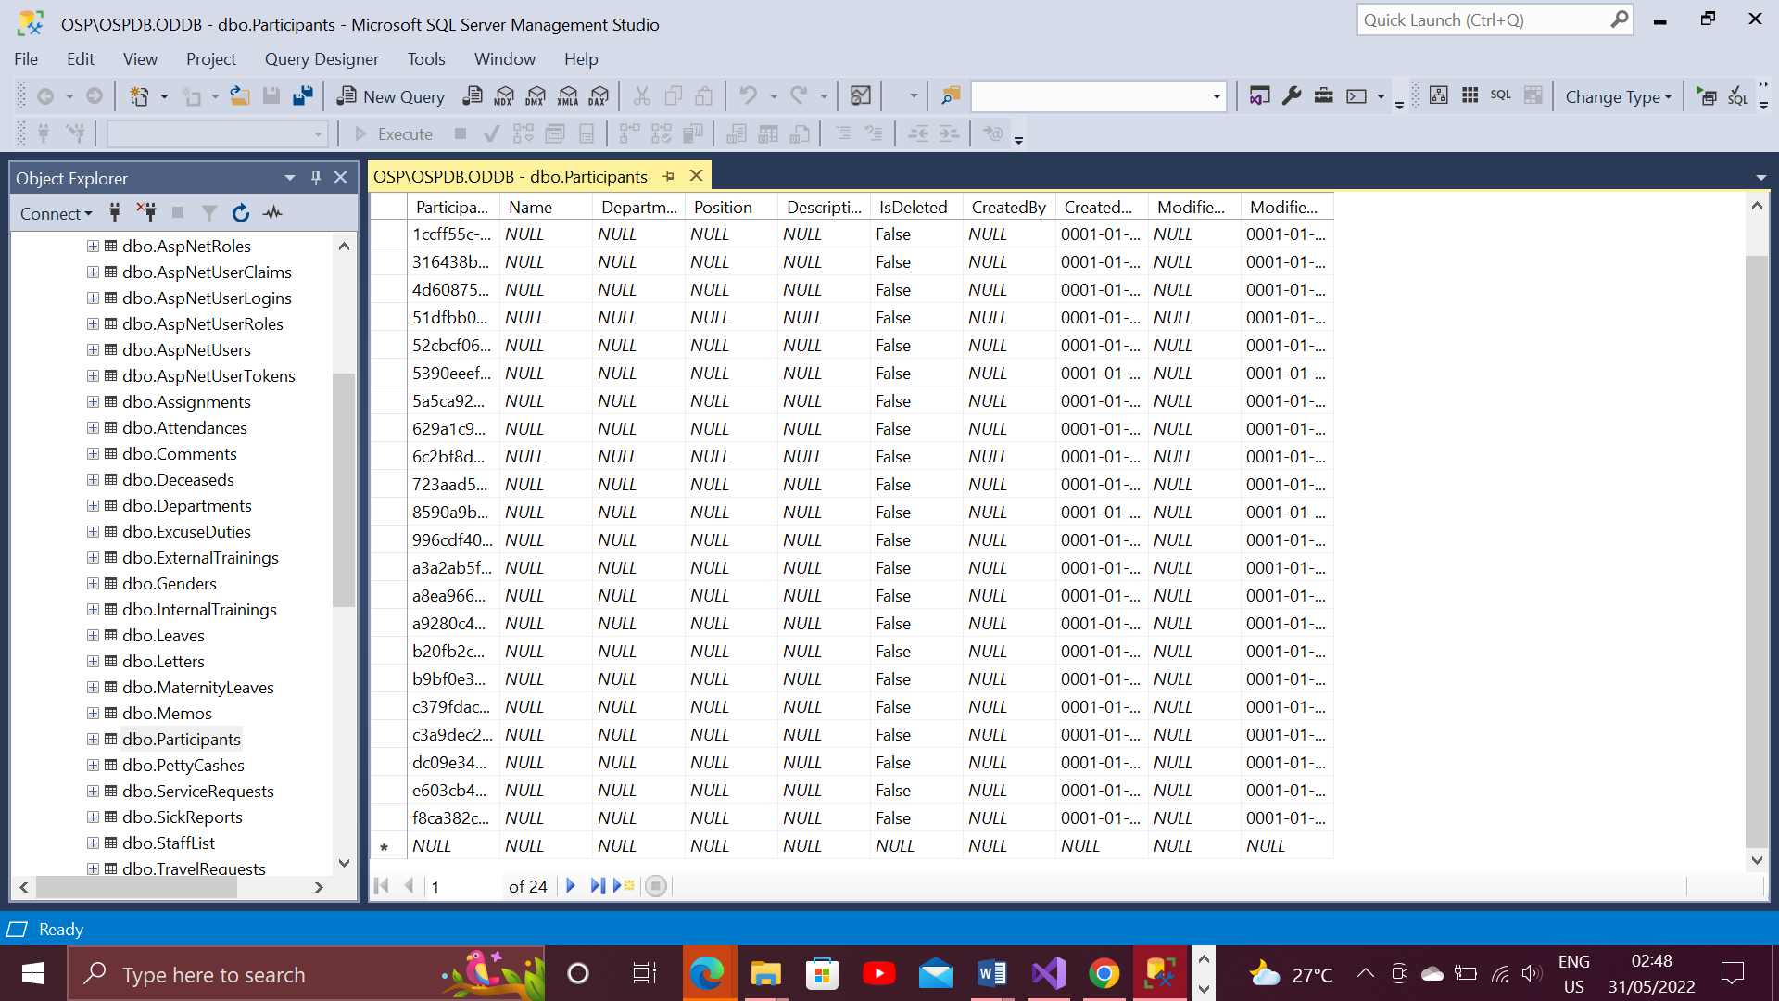The image size is (1779, 1001).
Task: Open the Connect dropdown in Object Explorer
Action: coord(57,213)
